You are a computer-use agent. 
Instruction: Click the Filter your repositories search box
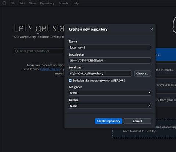39,51
